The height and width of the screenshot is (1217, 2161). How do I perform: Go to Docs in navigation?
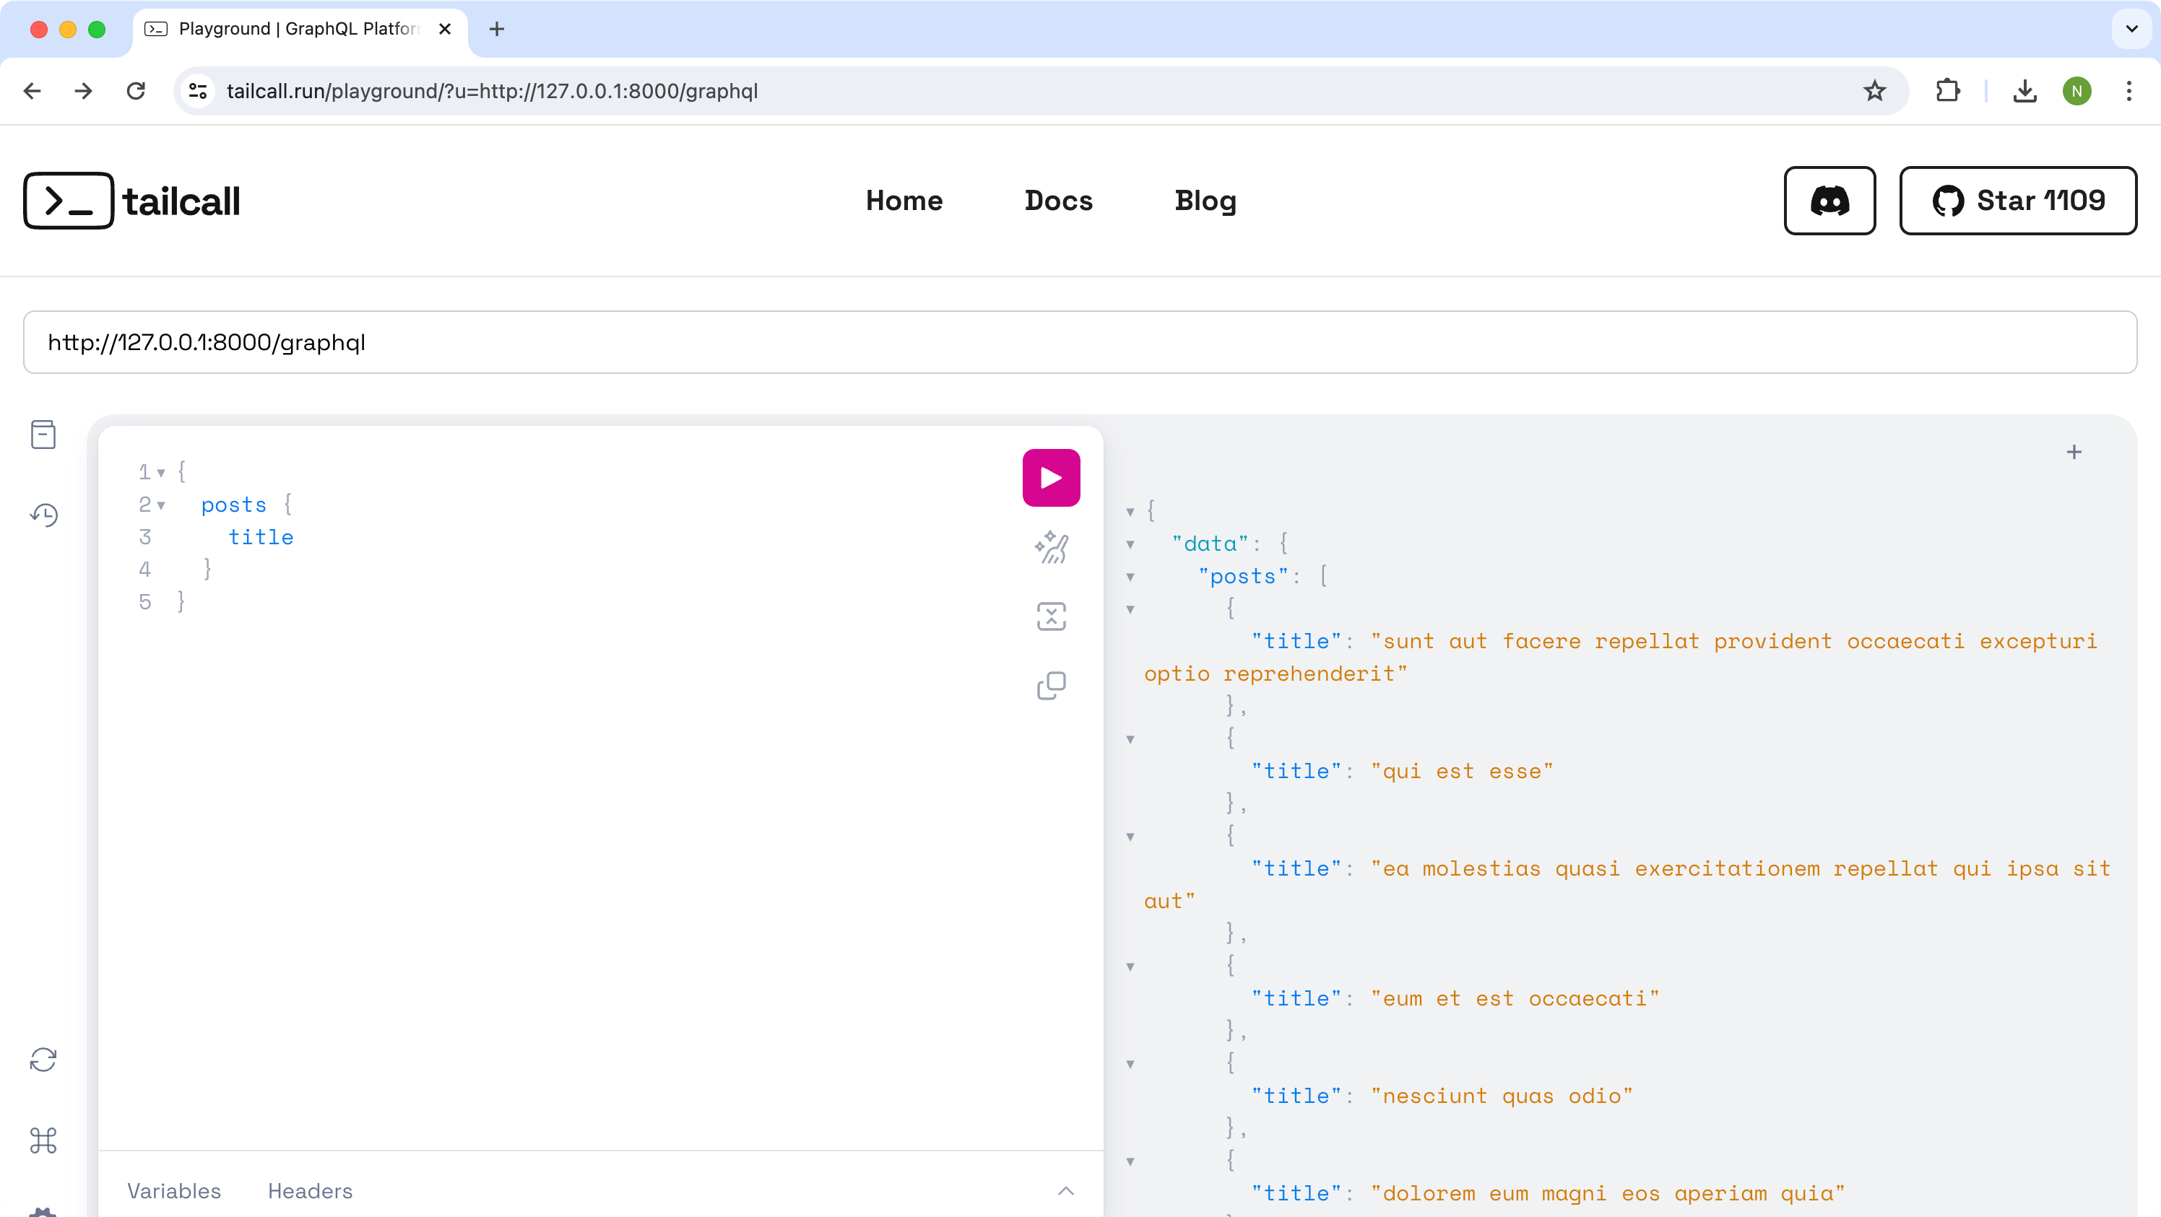1058,201
